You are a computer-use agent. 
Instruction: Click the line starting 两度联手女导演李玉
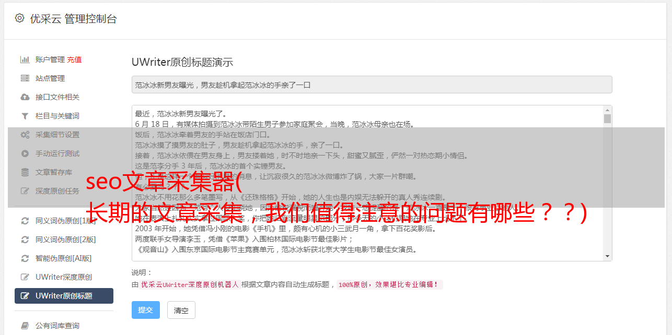click(x=244, y=239)
